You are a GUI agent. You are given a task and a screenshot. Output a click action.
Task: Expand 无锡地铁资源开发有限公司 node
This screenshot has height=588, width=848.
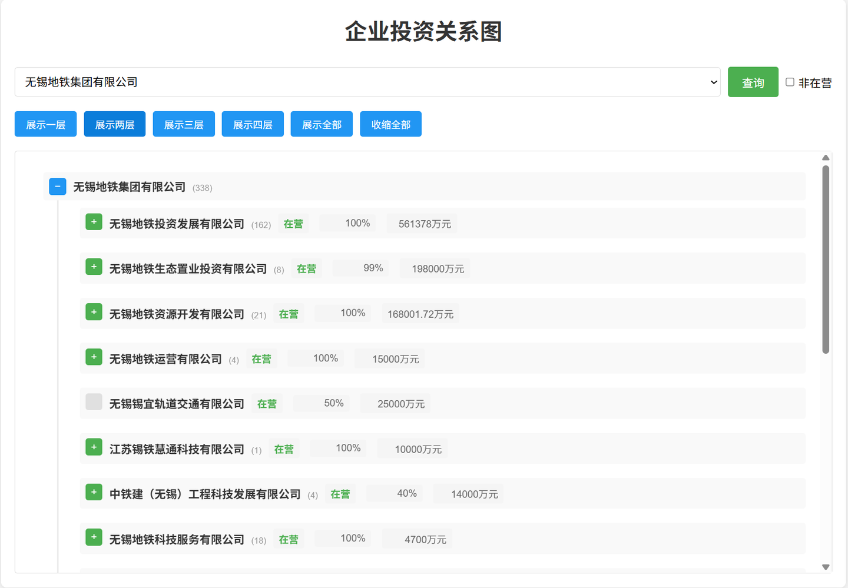tap(94, 312)
